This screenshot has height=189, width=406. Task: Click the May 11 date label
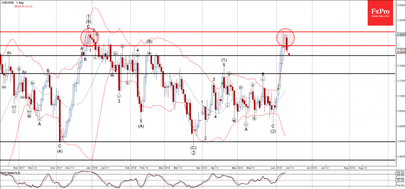point(250,168)
